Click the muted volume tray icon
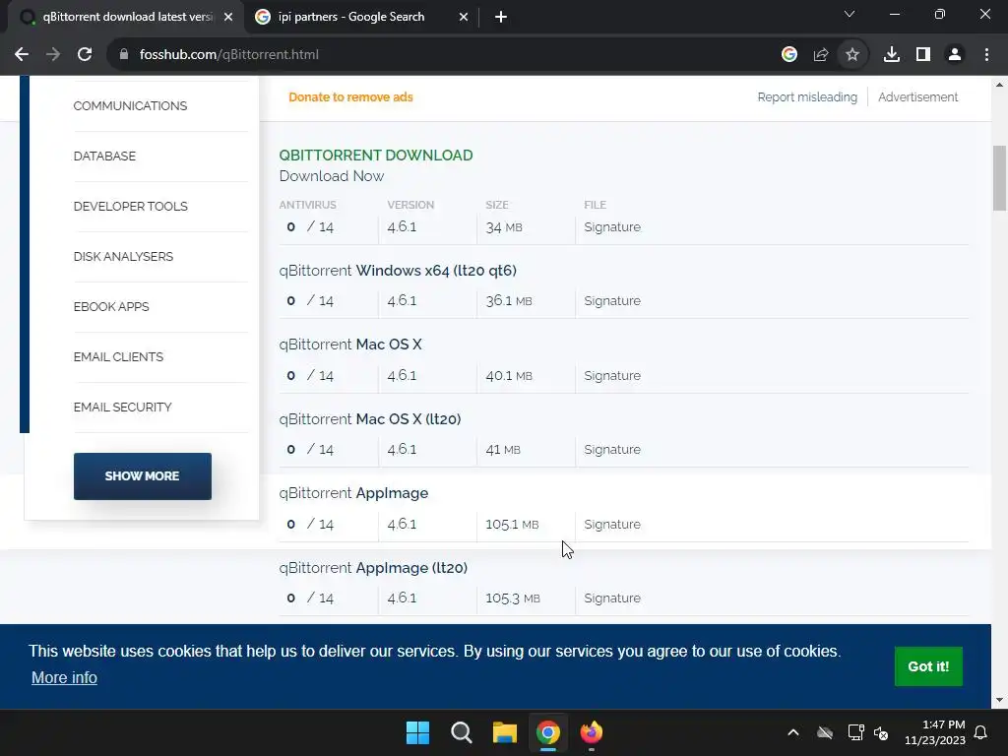This screenshot has width=1008, height=756. [881, 732]
